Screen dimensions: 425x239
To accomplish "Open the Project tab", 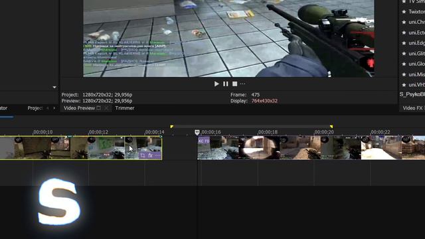I will (x=35, y=108).
